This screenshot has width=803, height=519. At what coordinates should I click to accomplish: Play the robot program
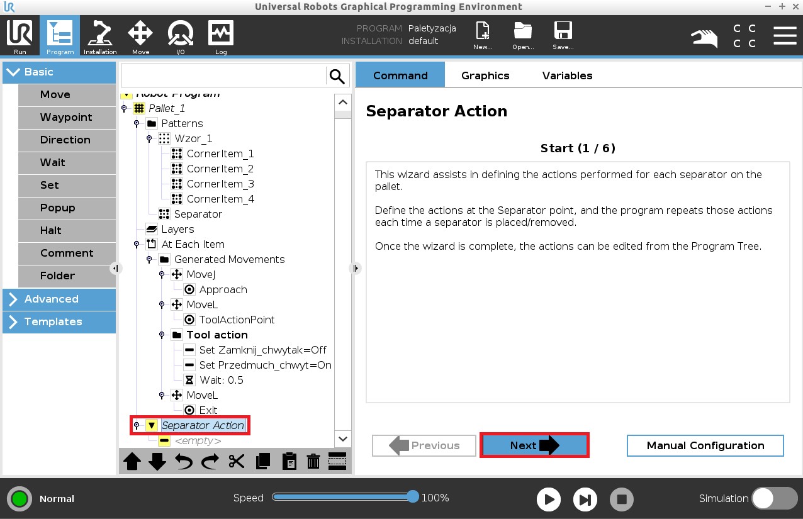coord(549,499)
